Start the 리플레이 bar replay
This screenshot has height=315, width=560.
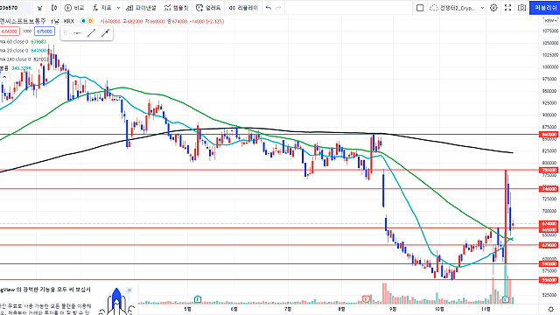pyautogui.click(x=243, y=8)
